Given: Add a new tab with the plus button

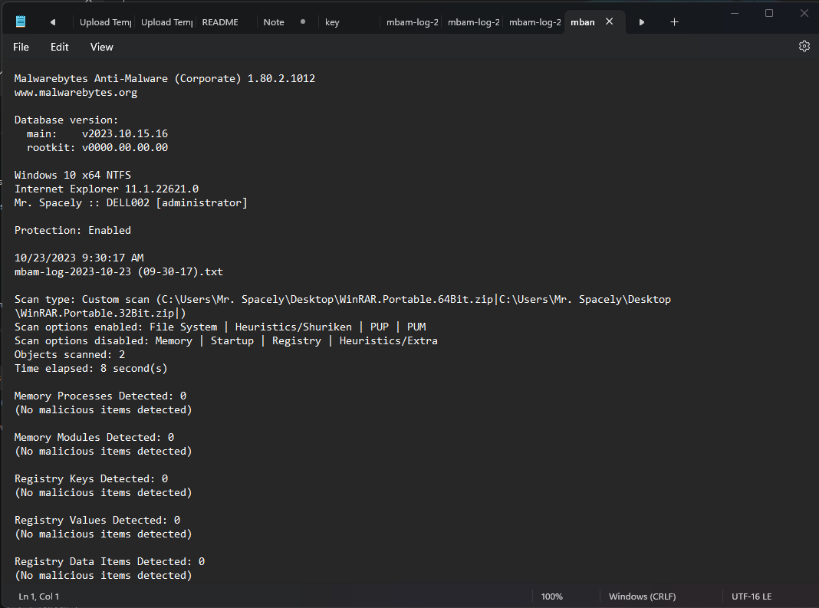Looking at the screenshot, I should click(x=674, y=22).
